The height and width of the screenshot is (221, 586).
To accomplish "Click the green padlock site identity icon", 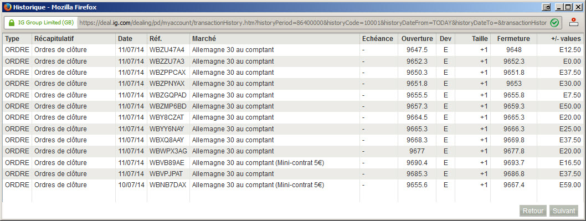I will pos(11,23).
